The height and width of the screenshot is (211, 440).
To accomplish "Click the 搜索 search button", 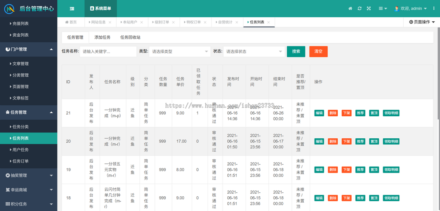I will [296, 51].
